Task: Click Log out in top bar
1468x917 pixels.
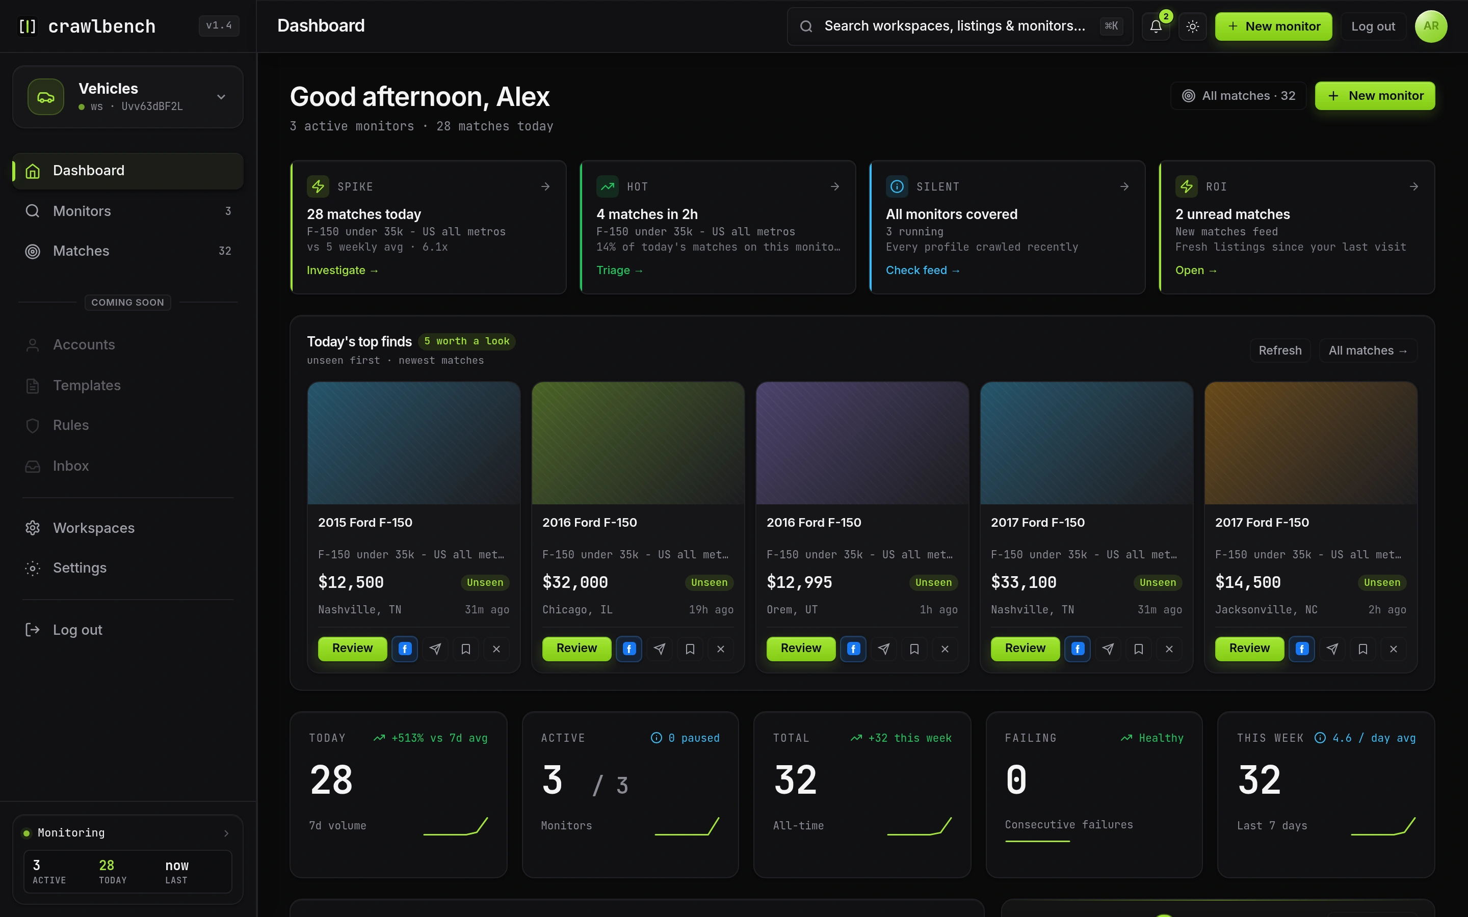Action: [1373, 26]
